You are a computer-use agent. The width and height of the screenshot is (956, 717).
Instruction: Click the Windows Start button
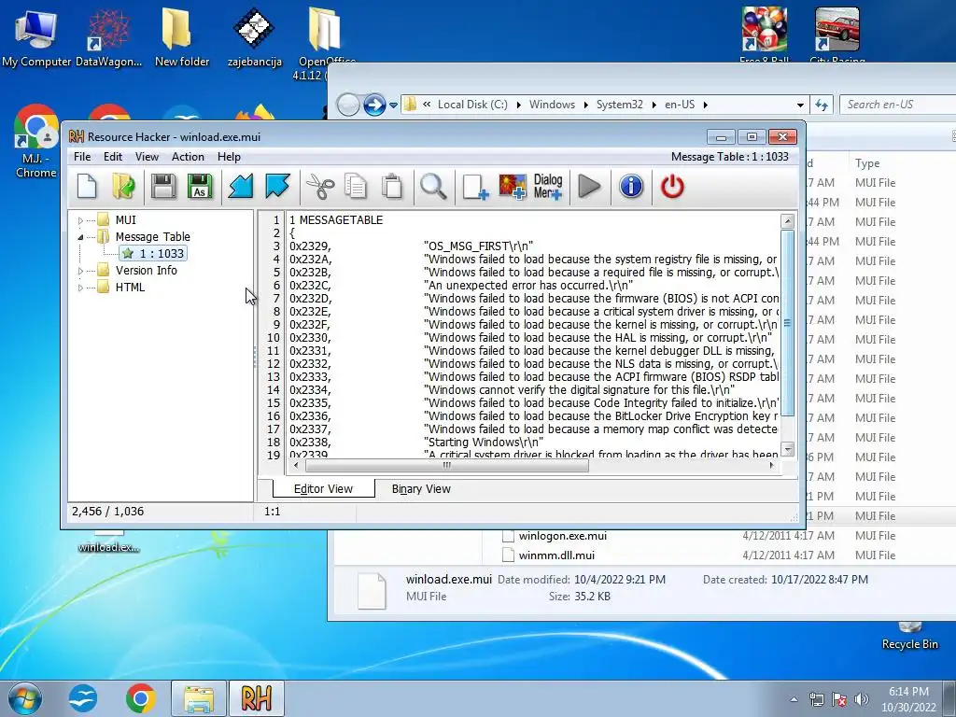pos(24,698)
